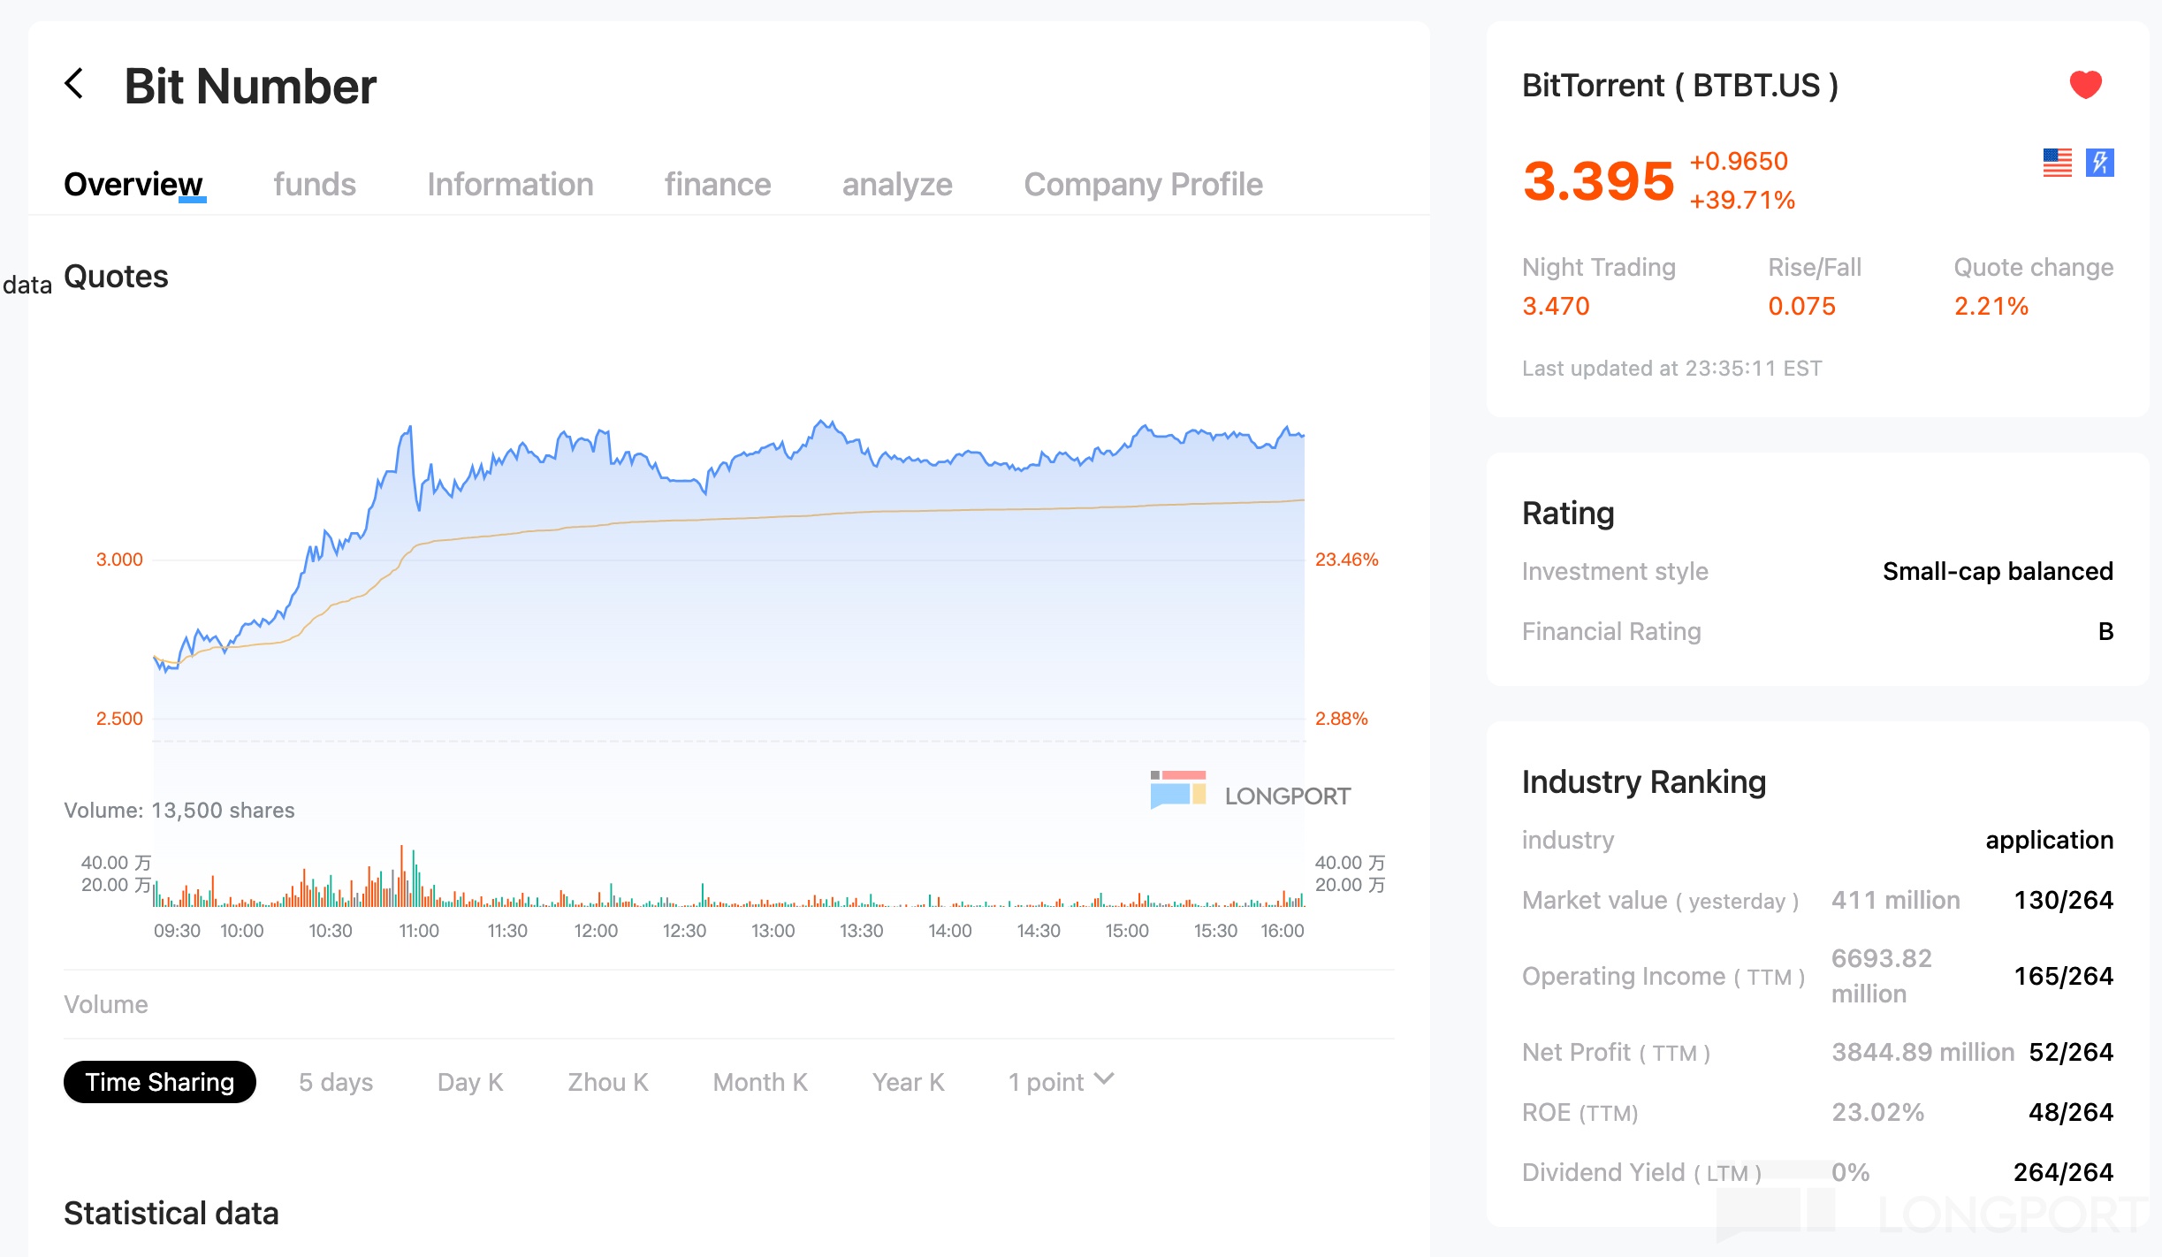
Task: Select the 5 days chart range
Action: point(336,1082)
